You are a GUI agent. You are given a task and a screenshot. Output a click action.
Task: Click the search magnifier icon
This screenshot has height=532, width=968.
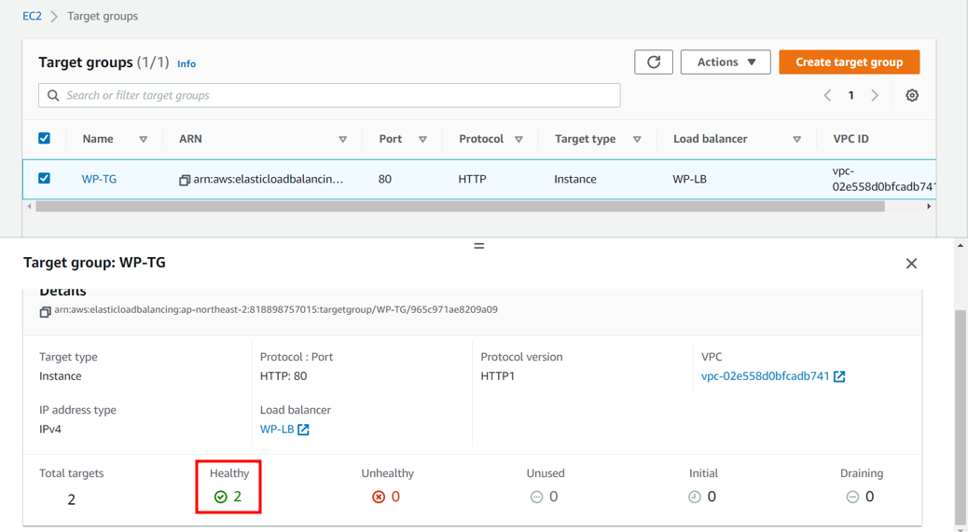tap(54, 96)
